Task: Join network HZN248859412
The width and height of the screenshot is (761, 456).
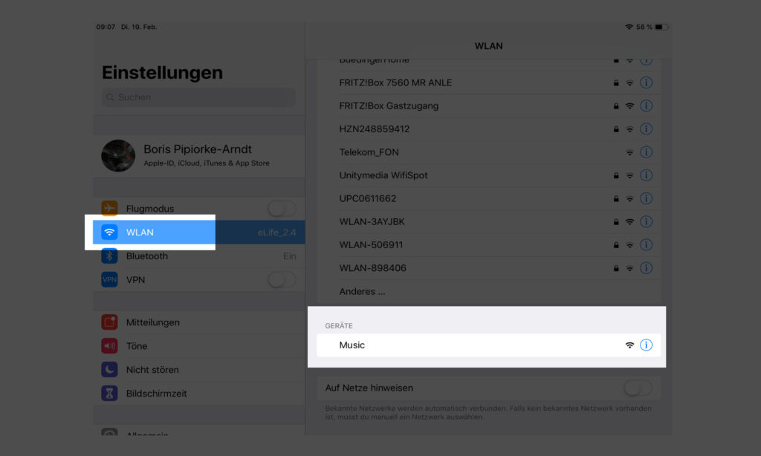Action: pos(489,129)
